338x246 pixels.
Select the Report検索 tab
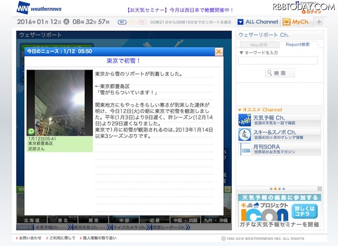click(x=297, y=45)
